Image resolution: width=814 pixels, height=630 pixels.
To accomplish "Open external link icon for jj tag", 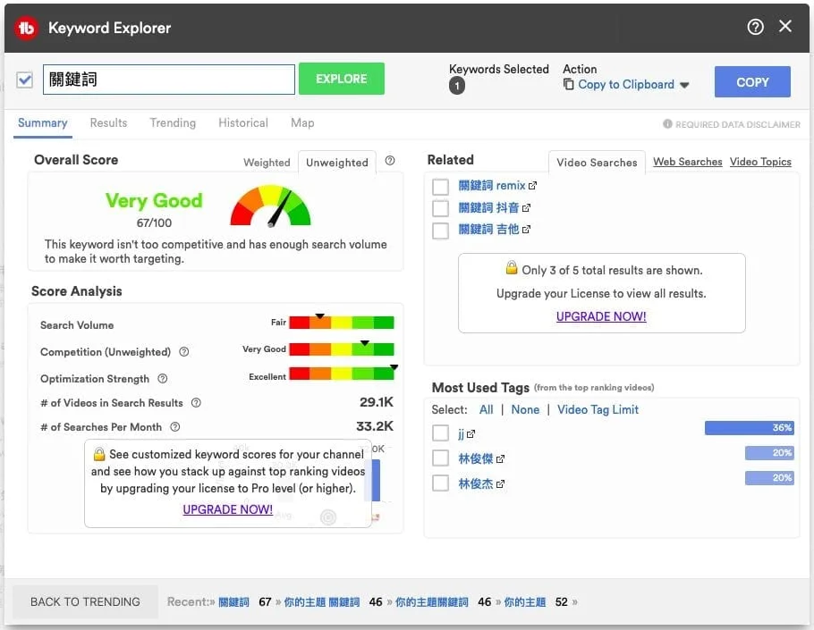I will 471,434.
